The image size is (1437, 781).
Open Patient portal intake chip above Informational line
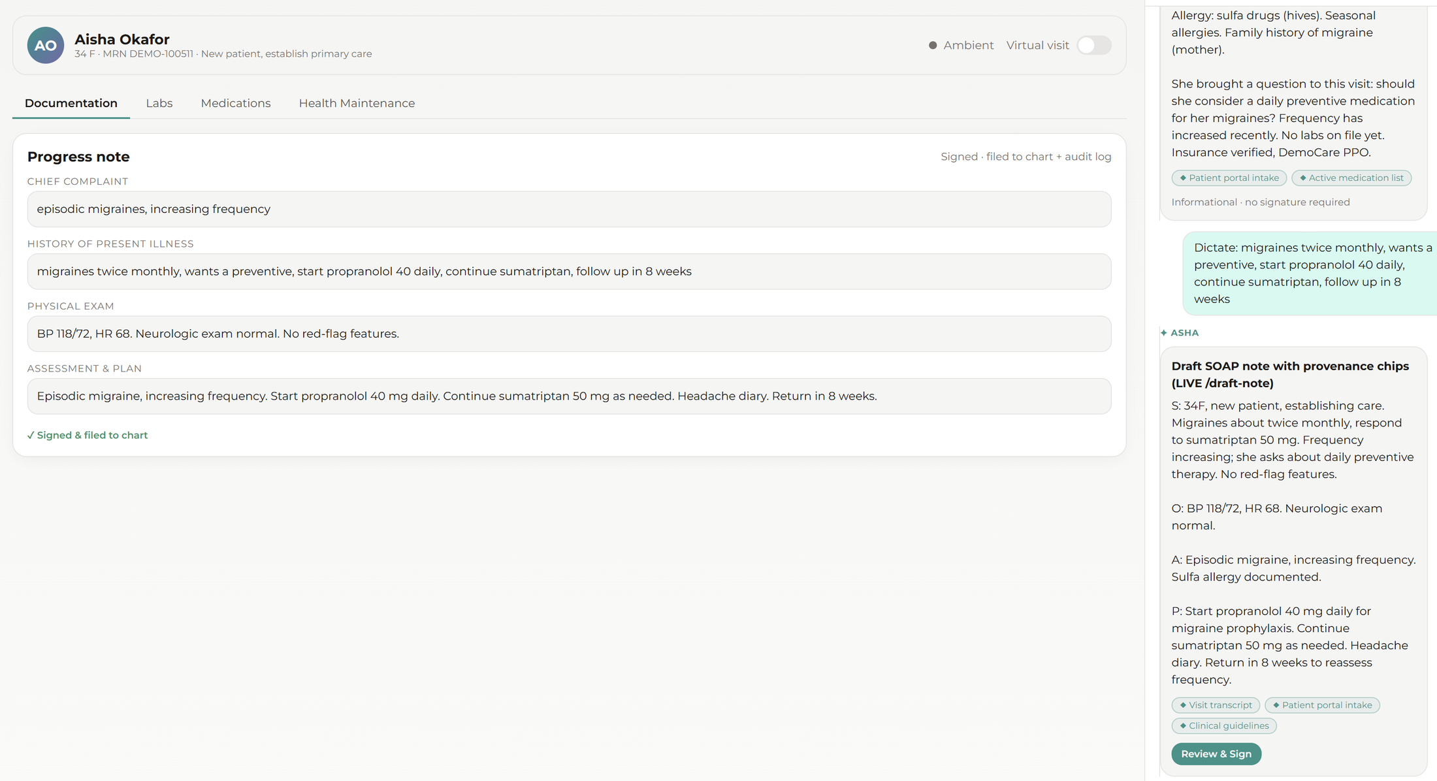click(1229, 178)
